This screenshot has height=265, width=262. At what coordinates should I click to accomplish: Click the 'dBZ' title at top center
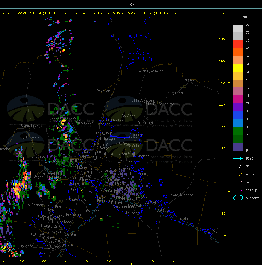coord(131,4)
